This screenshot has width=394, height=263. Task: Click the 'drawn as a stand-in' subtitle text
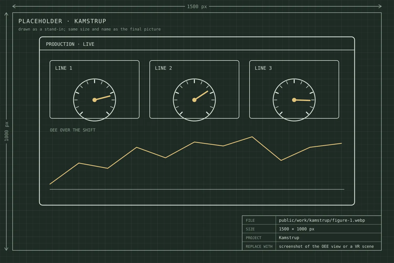coord(90,29)
